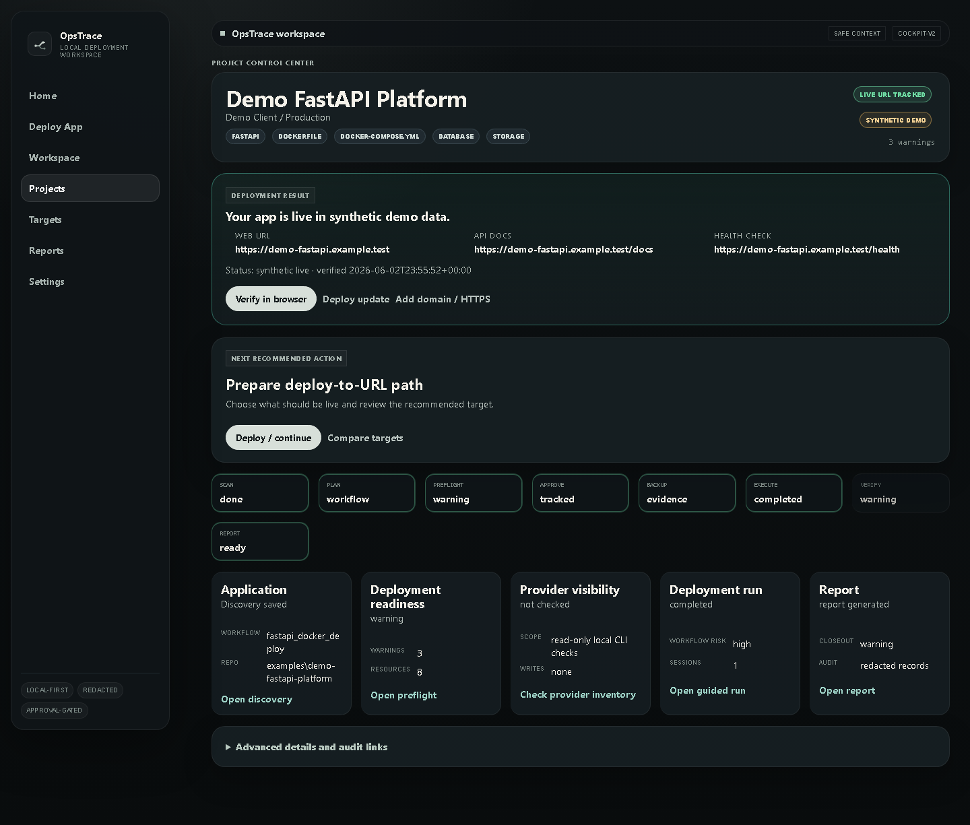Click the OpsTrace workspace title

click(x=278, y=34)
